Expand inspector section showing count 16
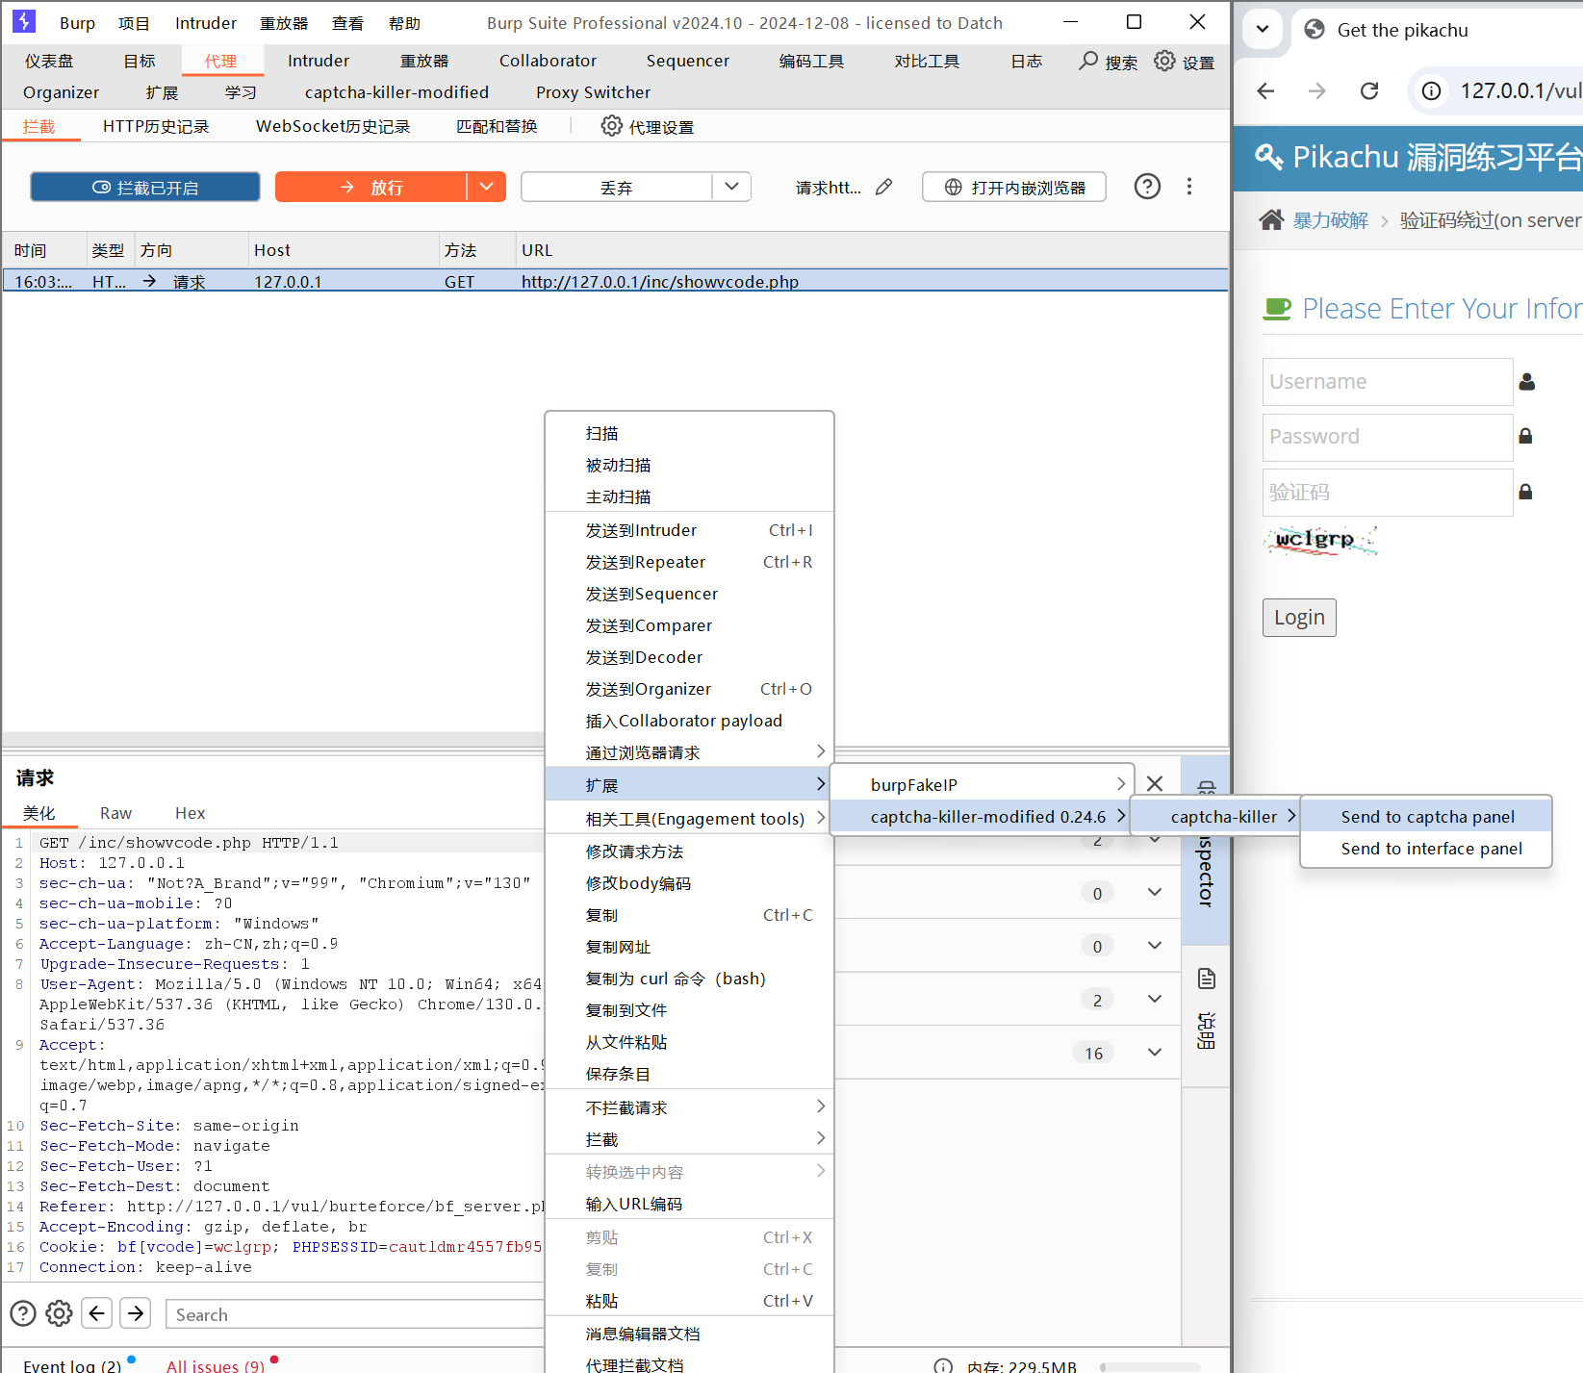This screenshot has width=1583, height=1373. [x=1155, y=1053]
